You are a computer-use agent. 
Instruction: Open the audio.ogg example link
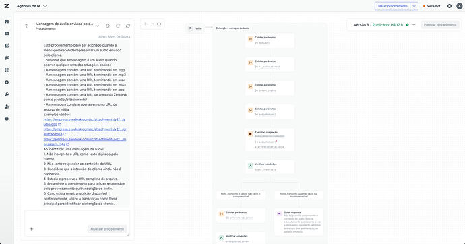coord(84,122)
